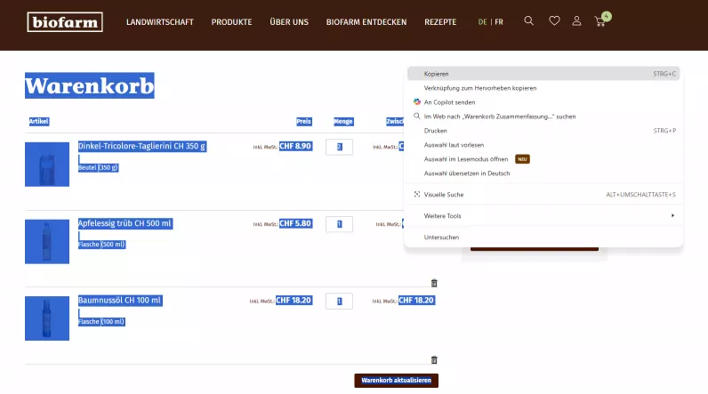Select Verknüpfung zum Hervorheben kopieren

[x=543, y=88]
